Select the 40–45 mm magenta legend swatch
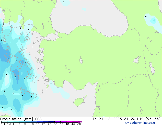 coord(69,122)
